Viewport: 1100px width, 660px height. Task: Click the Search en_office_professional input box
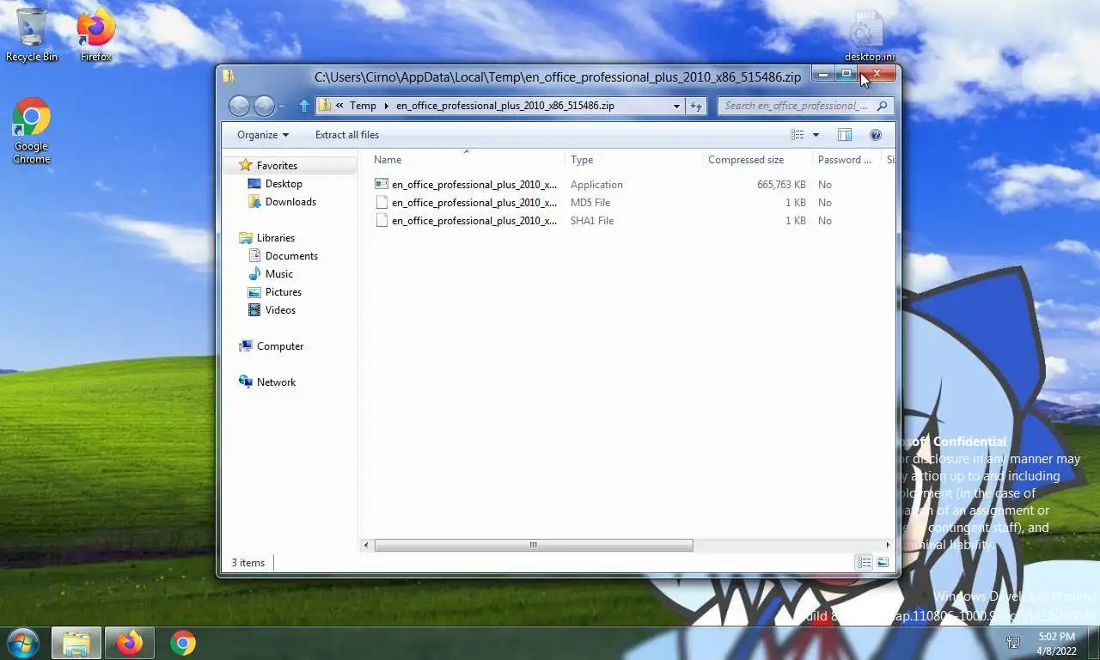pos(796,106)
